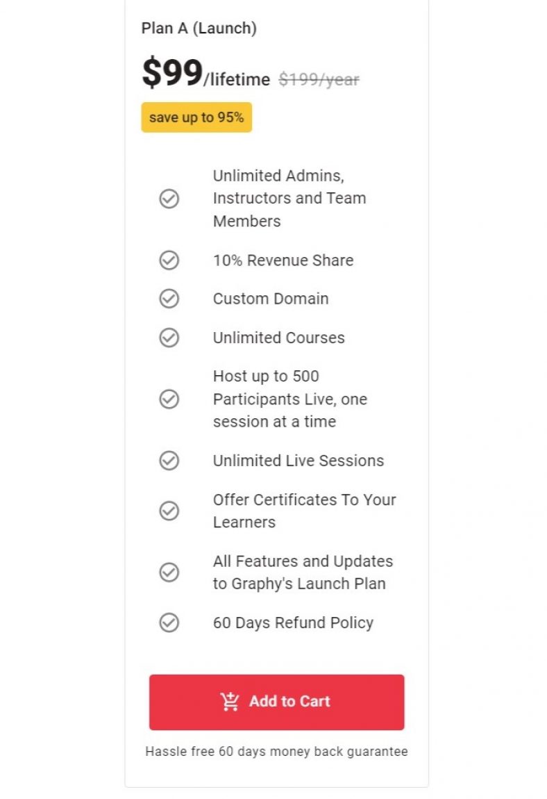Click checkmark icon beside Host up to 500 Participants
The height and width of the screenshot is (799, 547).
[169, 399]
